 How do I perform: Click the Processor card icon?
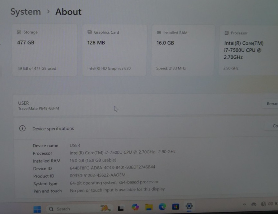(227, 33)
